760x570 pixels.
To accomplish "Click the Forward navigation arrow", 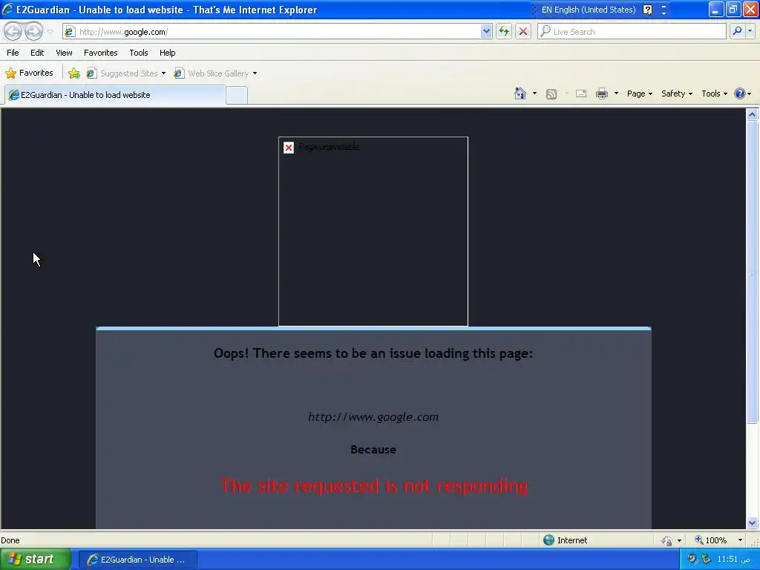I will (x=33, y=31).
